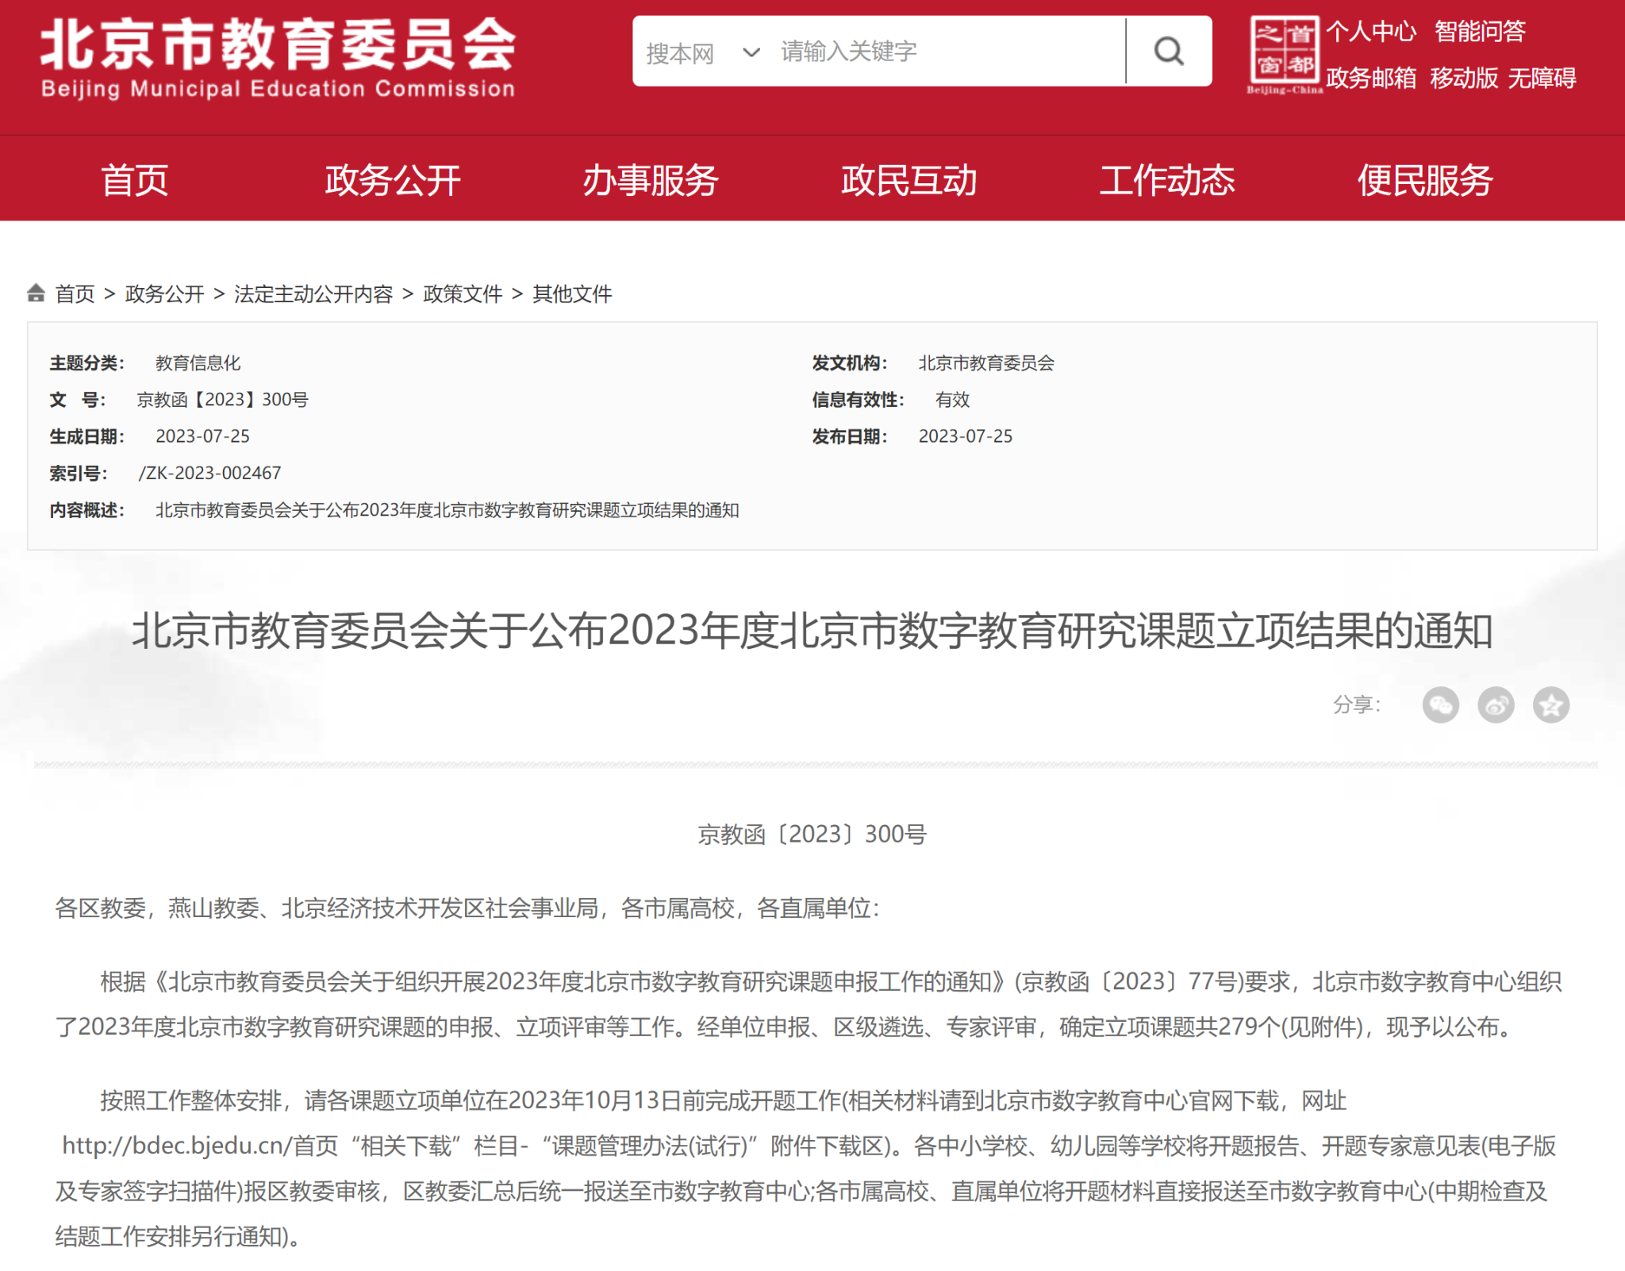Share the article via WeChat icon
This screenshot has width=1625, height=1271.
point(1440,705)
